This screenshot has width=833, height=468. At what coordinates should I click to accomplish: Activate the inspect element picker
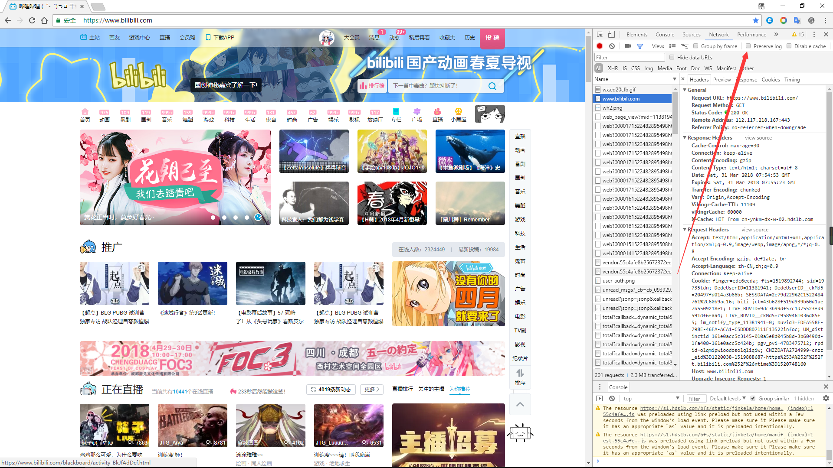(600, 35)
